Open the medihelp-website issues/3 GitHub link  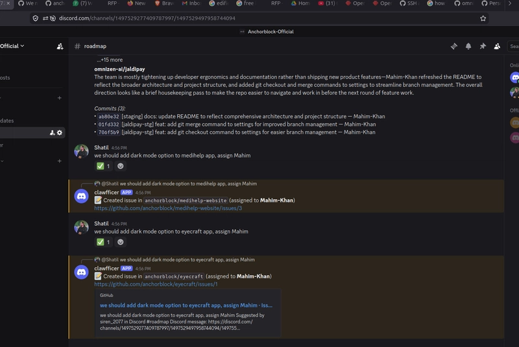[x=168, y=208]
